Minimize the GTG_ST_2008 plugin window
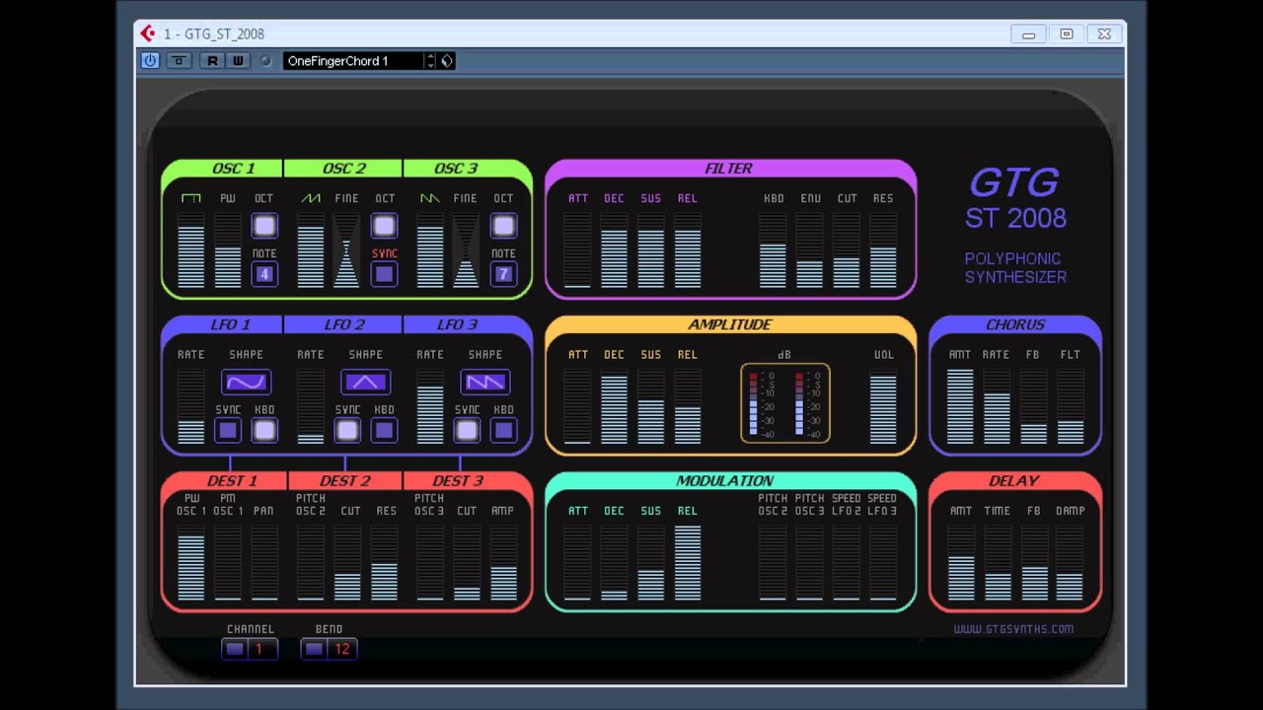This screenshot has width=1263, height=710. [x=1028, y=35]
